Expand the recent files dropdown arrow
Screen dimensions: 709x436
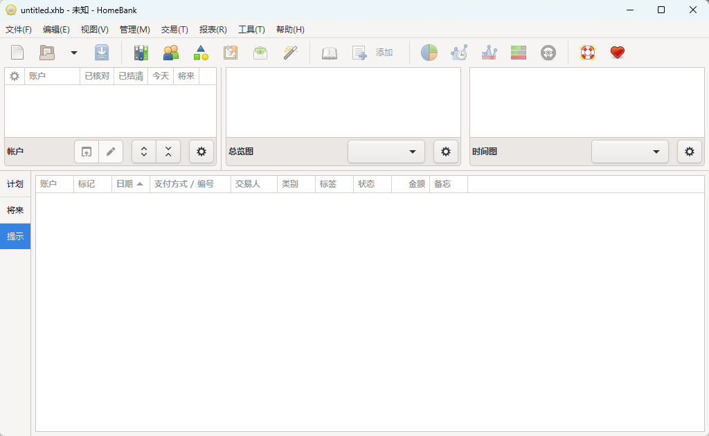click(73, 53)
